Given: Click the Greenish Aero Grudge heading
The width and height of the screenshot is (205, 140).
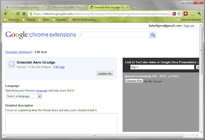Looking at the screenshot, I should point(36,62).
